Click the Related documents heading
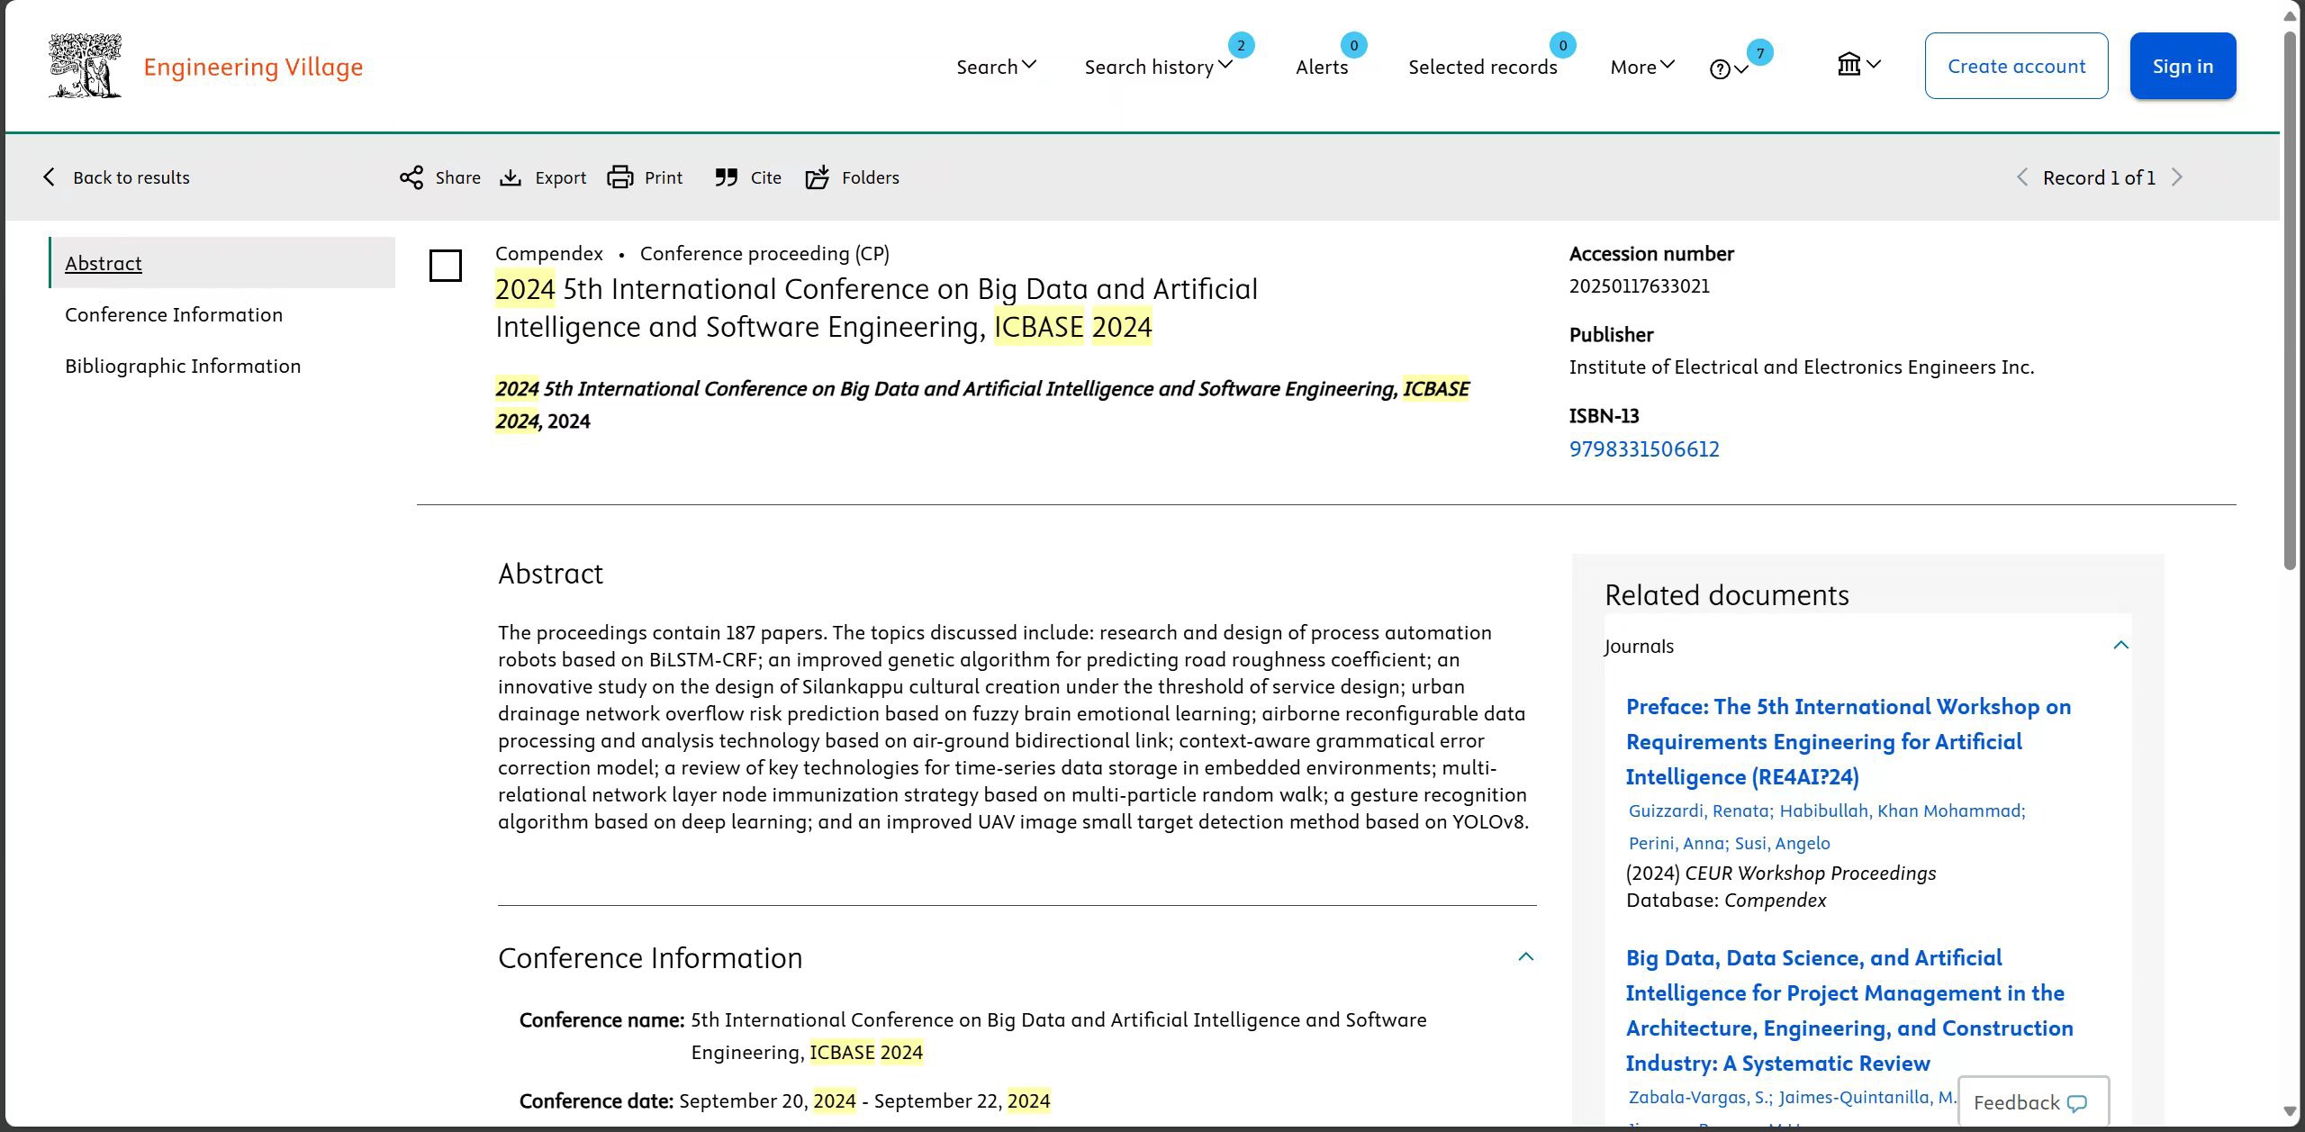2305x1132 pixels. click(1727, 595)
